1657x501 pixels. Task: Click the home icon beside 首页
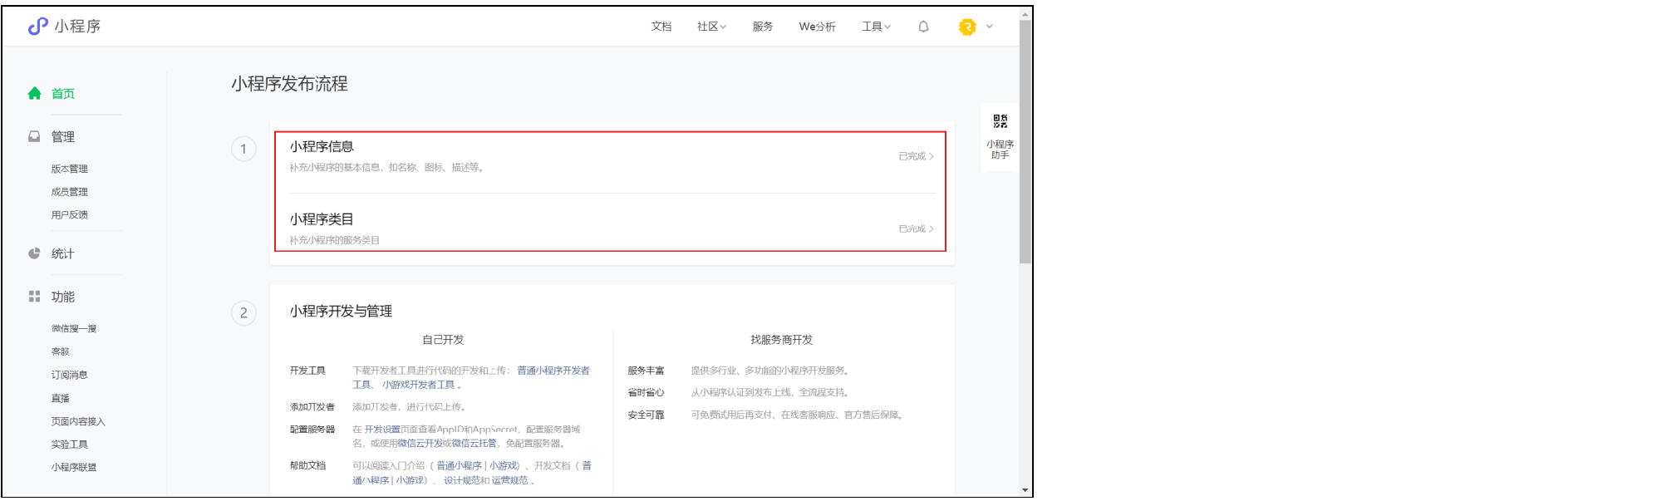[x=34, y=93]
